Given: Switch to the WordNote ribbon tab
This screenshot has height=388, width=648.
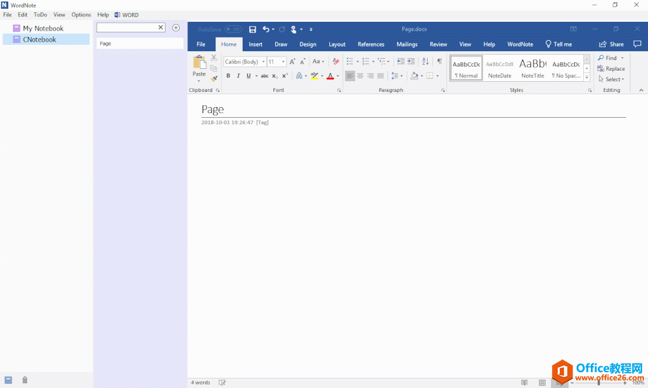Looking at the screenshot, I should point(520,44).
